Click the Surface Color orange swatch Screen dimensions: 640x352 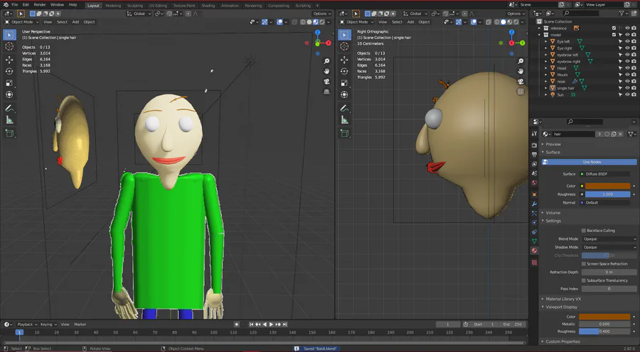point(609,186)
